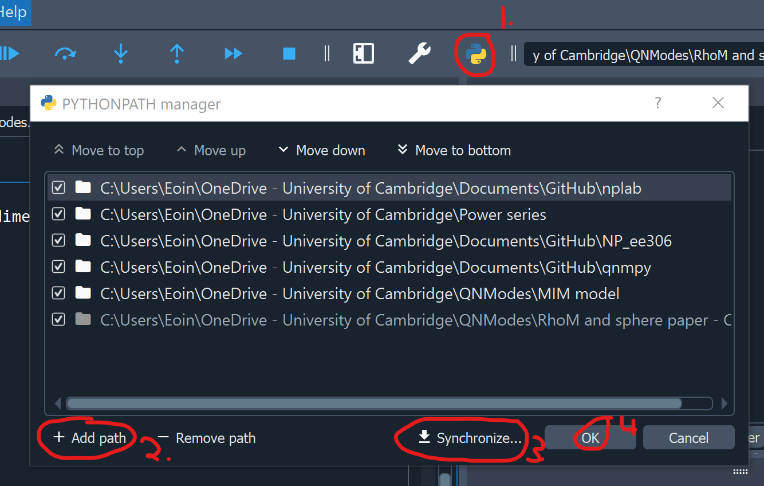Click the Move to bottom button
764x486 pixels.
click(454, 151)
